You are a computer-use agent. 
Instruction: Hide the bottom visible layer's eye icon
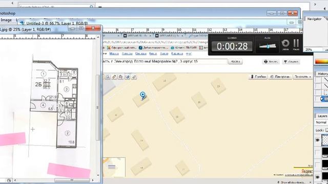pos(318,177)
